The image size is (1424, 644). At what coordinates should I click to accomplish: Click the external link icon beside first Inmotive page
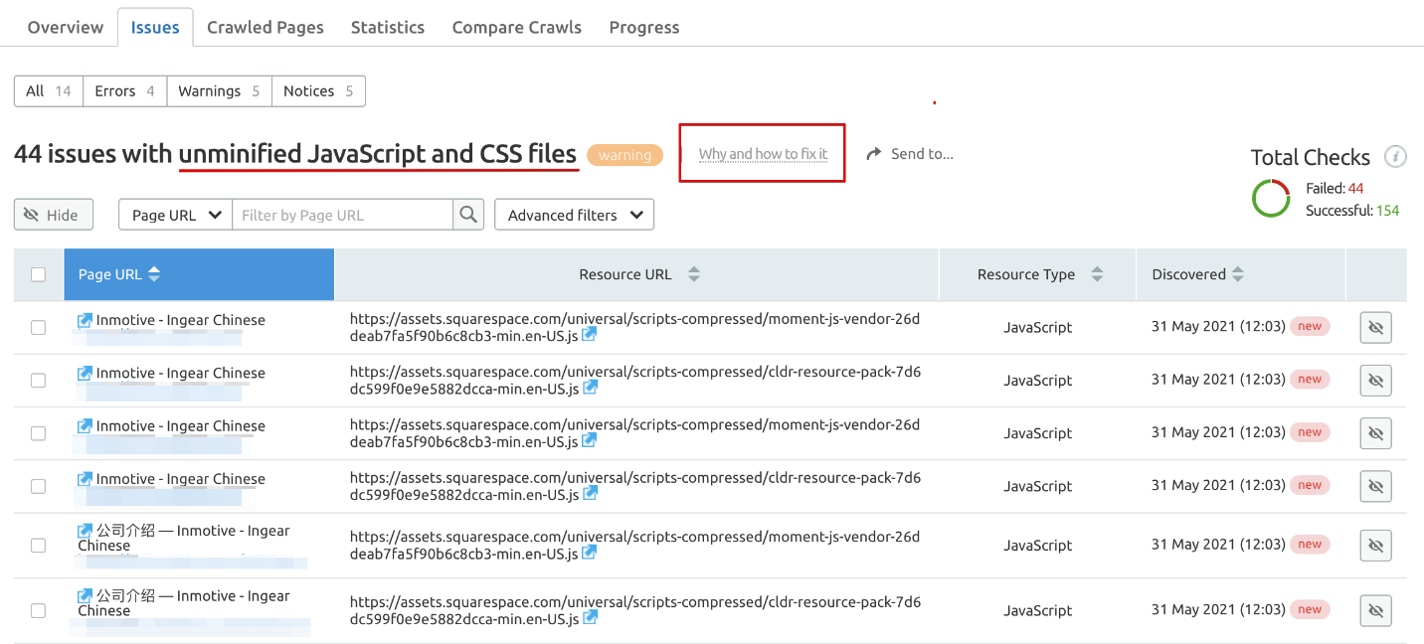pos(84,319)
